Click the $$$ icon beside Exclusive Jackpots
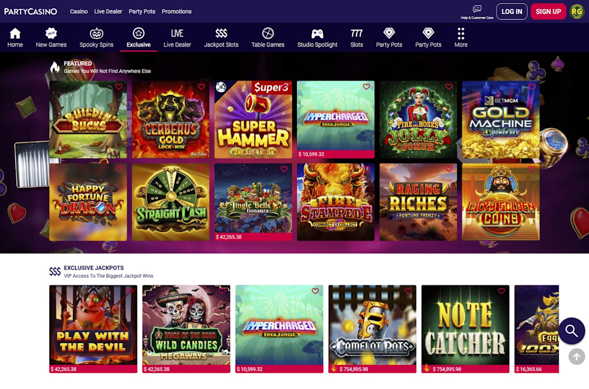 (55, 271)
